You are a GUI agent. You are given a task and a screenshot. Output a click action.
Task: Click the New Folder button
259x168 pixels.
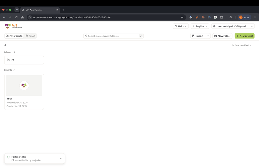click(222, 36)
